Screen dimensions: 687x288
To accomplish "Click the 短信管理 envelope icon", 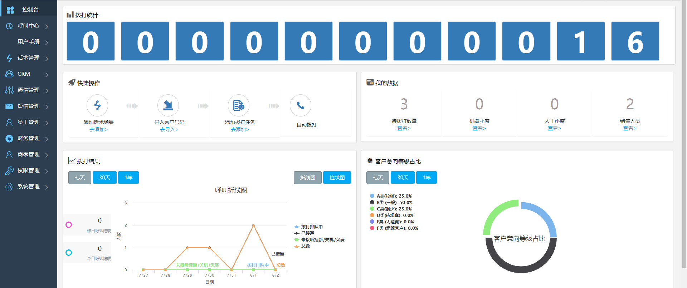I will (9, 106).
